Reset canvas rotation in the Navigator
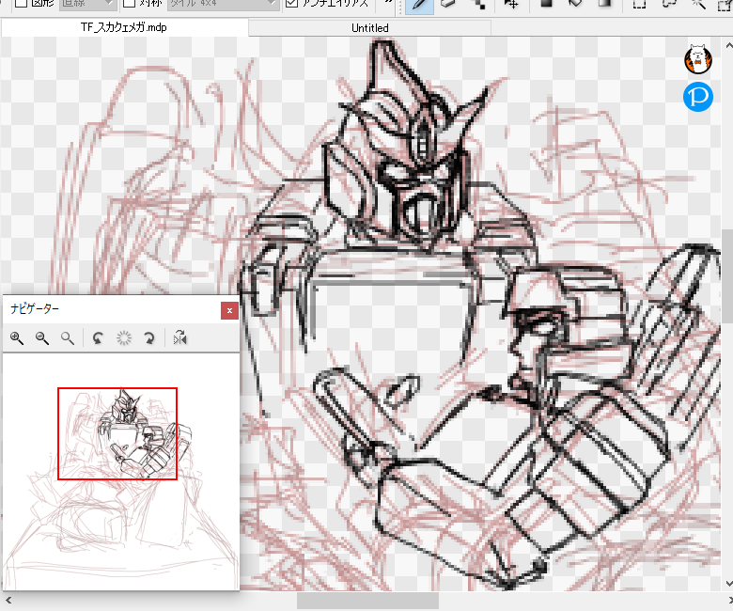Viewport: 733px width, 611px height. point(124,338)
